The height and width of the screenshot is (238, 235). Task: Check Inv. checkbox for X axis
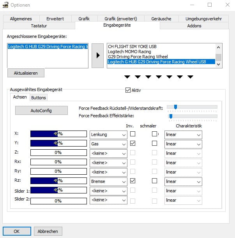point(133,134)
